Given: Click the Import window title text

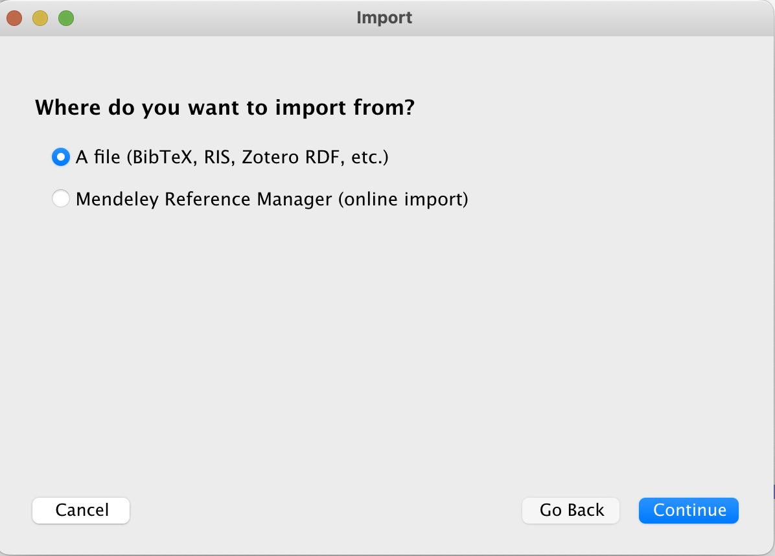Looking at the screenshot, I should (384, 17).
